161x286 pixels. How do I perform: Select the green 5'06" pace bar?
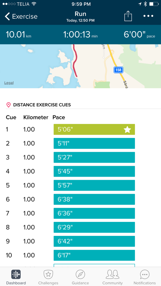[94, 129]
